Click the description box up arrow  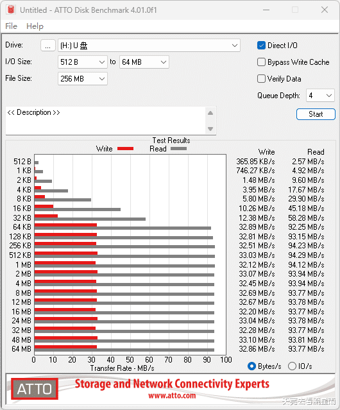210,113
